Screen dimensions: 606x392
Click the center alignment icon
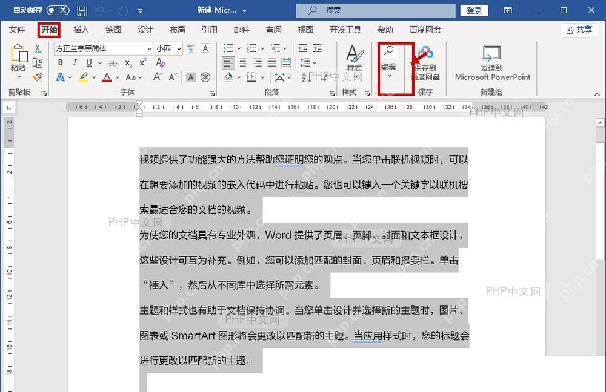click(243, 62)
